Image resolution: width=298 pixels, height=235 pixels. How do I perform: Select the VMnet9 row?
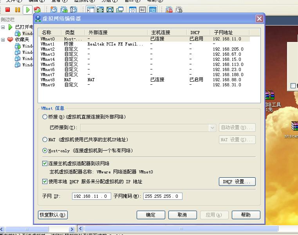pos(144,85)
